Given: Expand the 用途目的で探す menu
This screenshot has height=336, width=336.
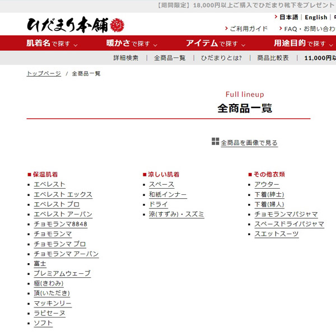Looking at the screenshot, I should point(304,43).
